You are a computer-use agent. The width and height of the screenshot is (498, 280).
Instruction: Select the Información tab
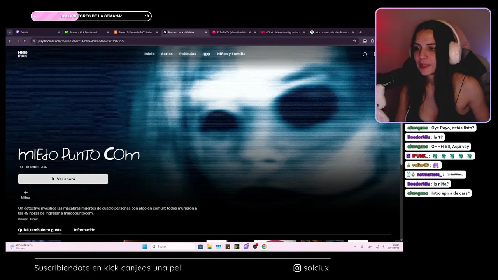(84, 230)
